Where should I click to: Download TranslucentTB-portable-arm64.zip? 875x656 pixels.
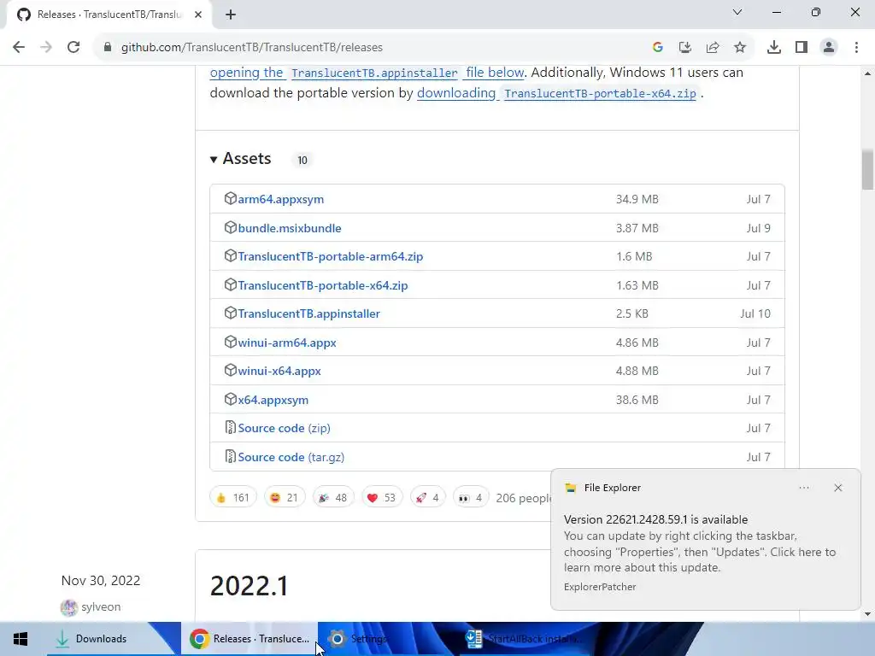pyautogui.click(x=331, y=256)
